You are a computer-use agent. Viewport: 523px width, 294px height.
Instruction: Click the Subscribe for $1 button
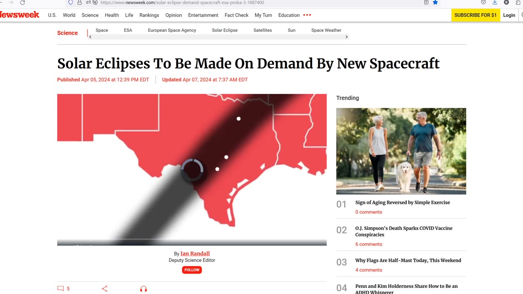[476, 15]
